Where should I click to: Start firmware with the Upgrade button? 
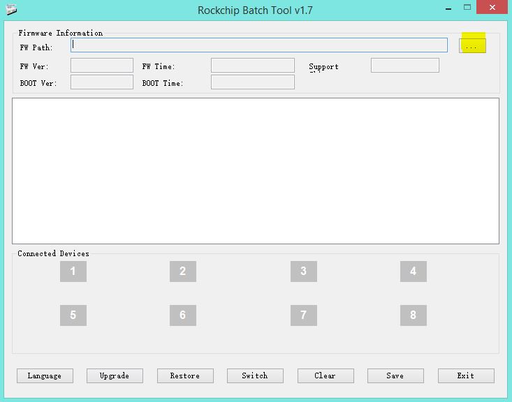pyautogui.click(x=115, y=376)
